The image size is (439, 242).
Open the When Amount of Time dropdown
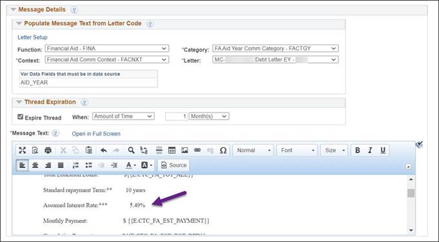pyautogui.click(x=123, y=116)
